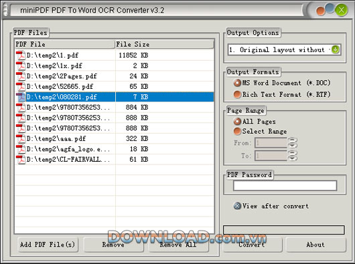
Task: Click the PDF icon in the 884 KB row
Action: coord(21,108)
